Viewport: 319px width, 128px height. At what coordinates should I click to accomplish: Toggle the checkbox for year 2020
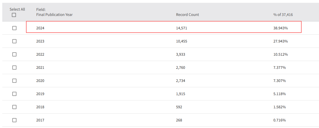click(14, 81)
